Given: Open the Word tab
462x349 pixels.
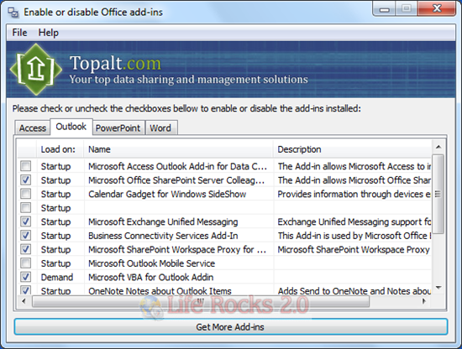Looking at the screenshot, I should click(x=160, y=128).
